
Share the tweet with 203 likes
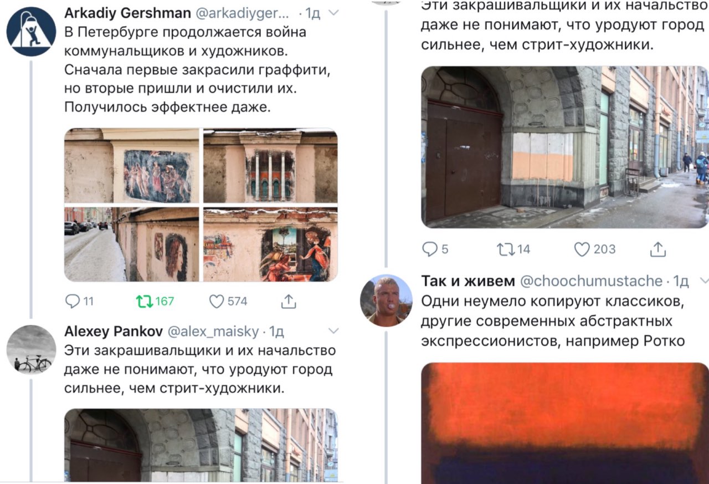pyautogui.click(x=657, y=249)
